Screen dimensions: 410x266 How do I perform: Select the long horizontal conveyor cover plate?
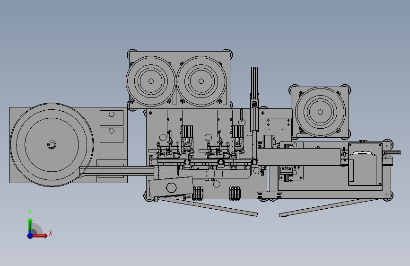pyautogui.click(x=299, y=157)
